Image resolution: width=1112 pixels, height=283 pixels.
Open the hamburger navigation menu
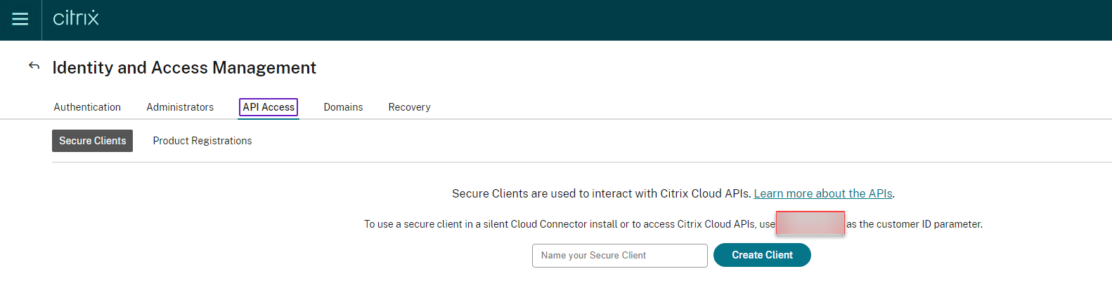tap(20, 20)
